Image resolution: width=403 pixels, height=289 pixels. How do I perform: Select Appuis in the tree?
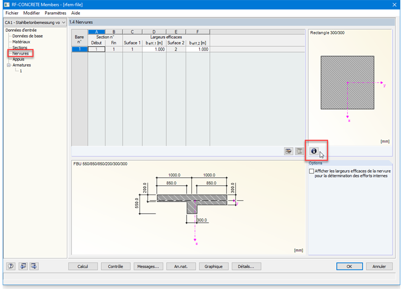[x=19, y=59]
